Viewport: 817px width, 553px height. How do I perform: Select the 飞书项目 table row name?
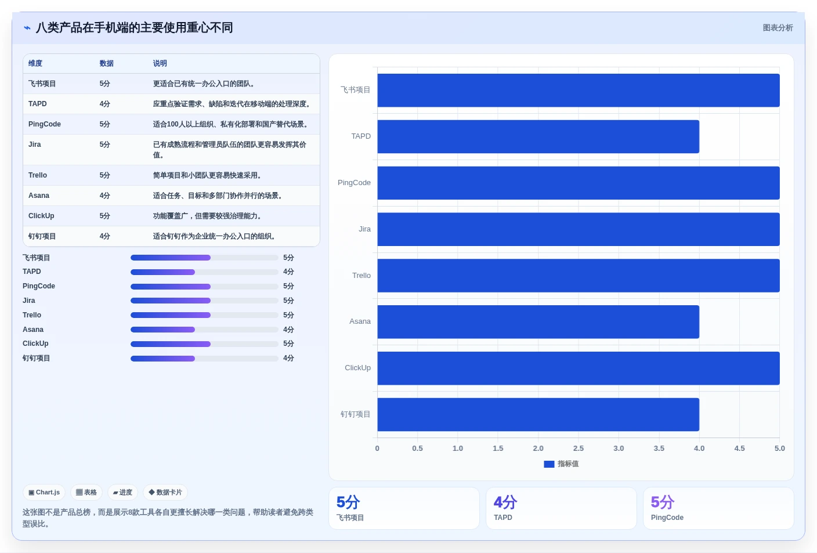pos(42,84)
